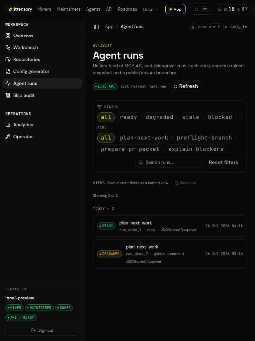Click the Save view button
Viewport: 255px width, 341px height.
click(x=186, y=183)
